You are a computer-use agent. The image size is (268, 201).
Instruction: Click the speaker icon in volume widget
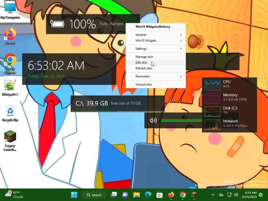point(153,120)
